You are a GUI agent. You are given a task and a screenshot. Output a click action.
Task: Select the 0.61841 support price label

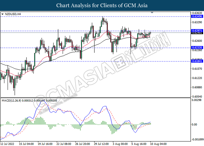pyautogui.click(x=197, y=61)
